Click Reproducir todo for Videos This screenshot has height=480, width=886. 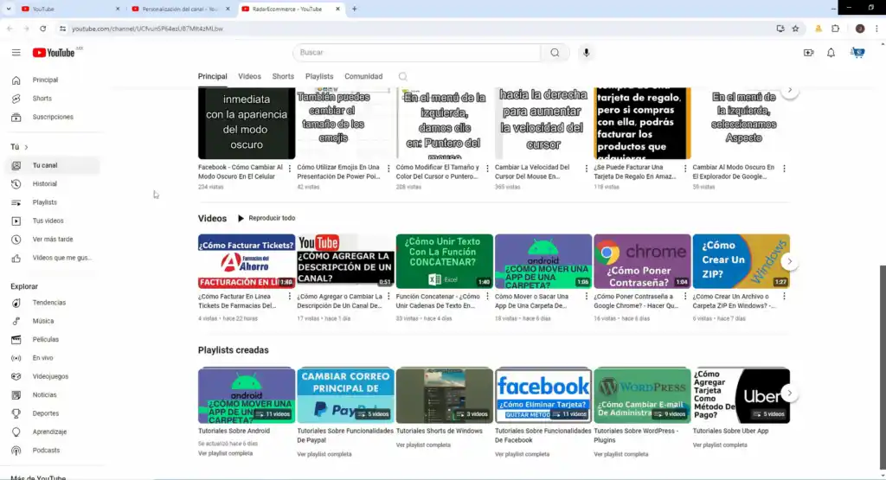tap(266, 218)
